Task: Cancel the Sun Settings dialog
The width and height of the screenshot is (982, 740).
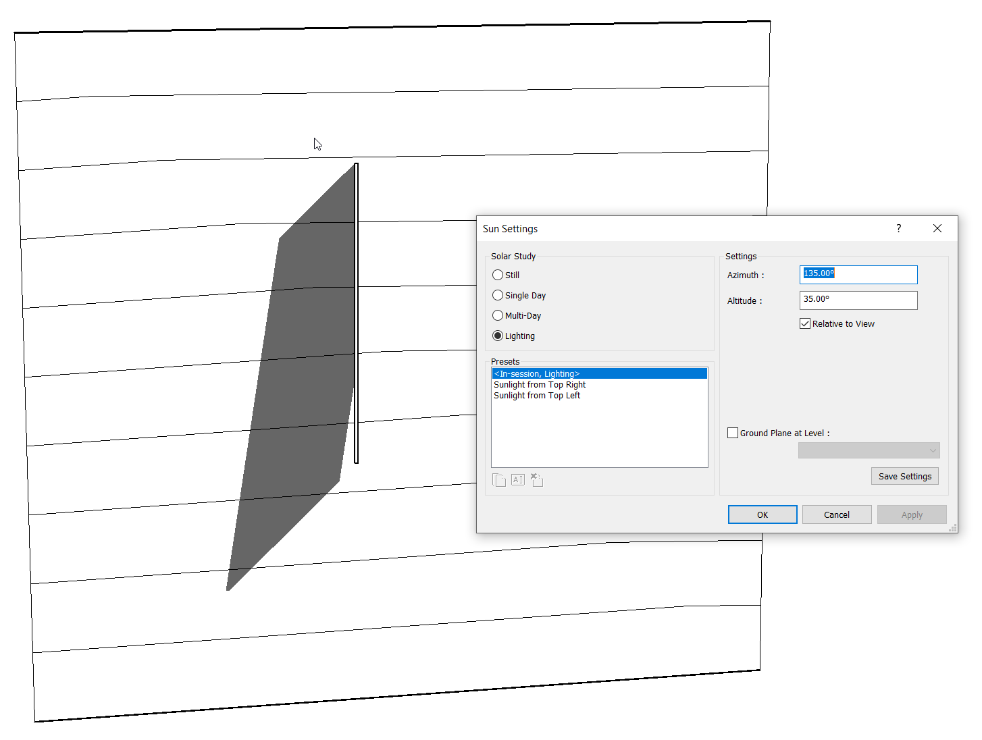Action: [x=837, y=514]
